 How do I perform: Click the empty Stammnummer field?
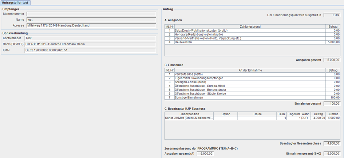[91, 14]
